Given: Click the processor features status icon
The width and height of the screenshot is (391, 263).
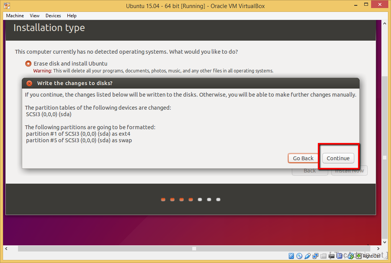Looking at the screenshot, I should click(x=339, y=256).
